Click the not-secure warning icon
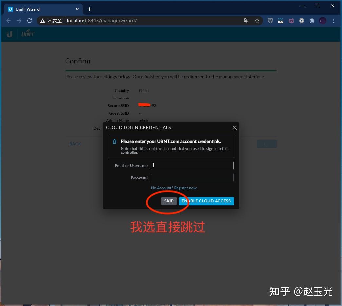342x306 pixels. 43,21
